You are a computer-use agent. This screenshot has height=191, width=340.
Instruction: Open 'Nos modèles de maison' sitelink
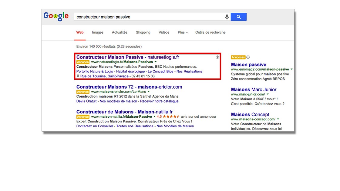pos(118,101)
